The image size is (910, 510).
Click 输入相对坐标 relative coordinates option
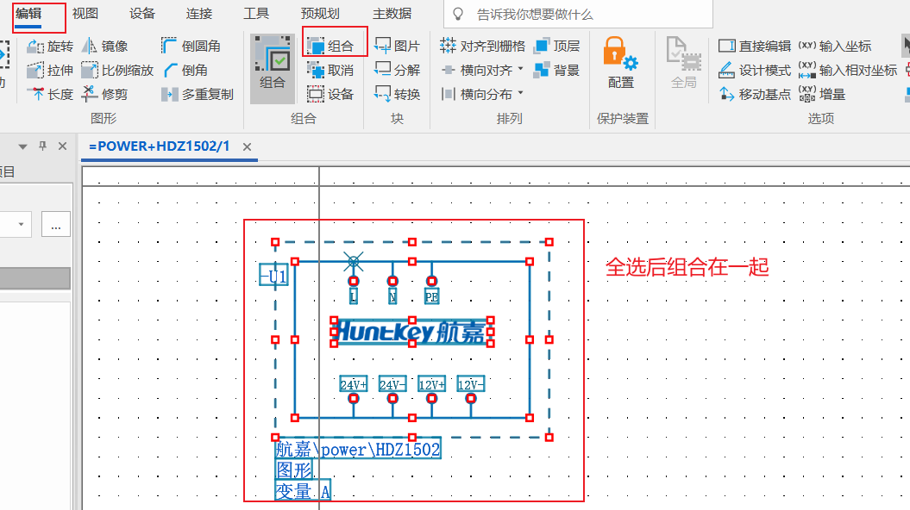click(x=848, y=71)
